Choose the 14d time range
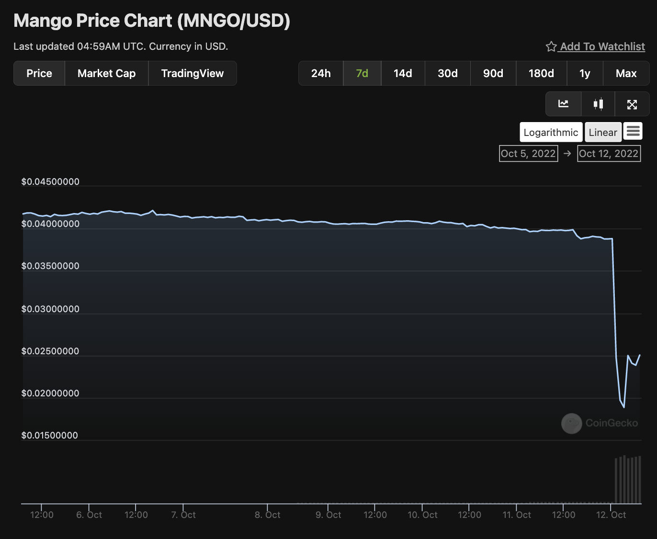 (x=403, y=73)
